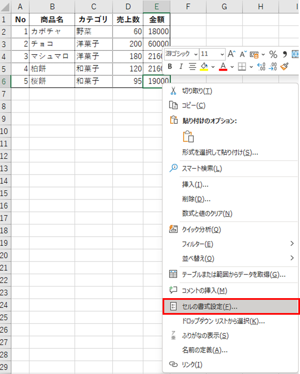Toggle italic formatting in mini toolbar

click(x=181, y=67)
